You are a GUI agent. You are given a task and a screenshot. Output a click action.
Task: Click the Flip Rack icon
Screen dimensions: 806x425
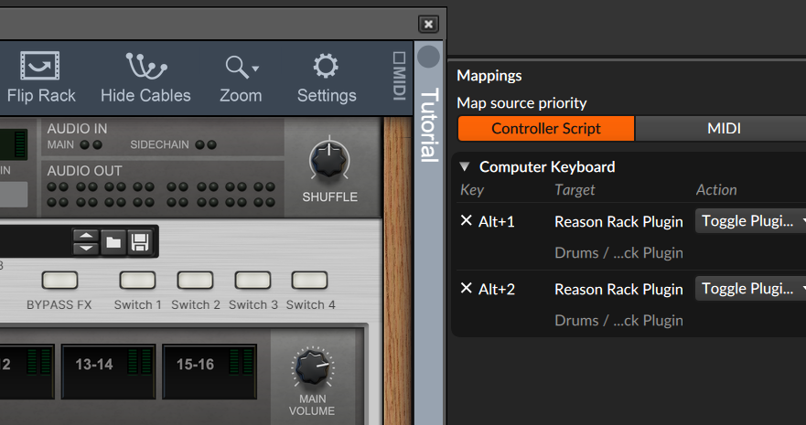coord(40,66)
